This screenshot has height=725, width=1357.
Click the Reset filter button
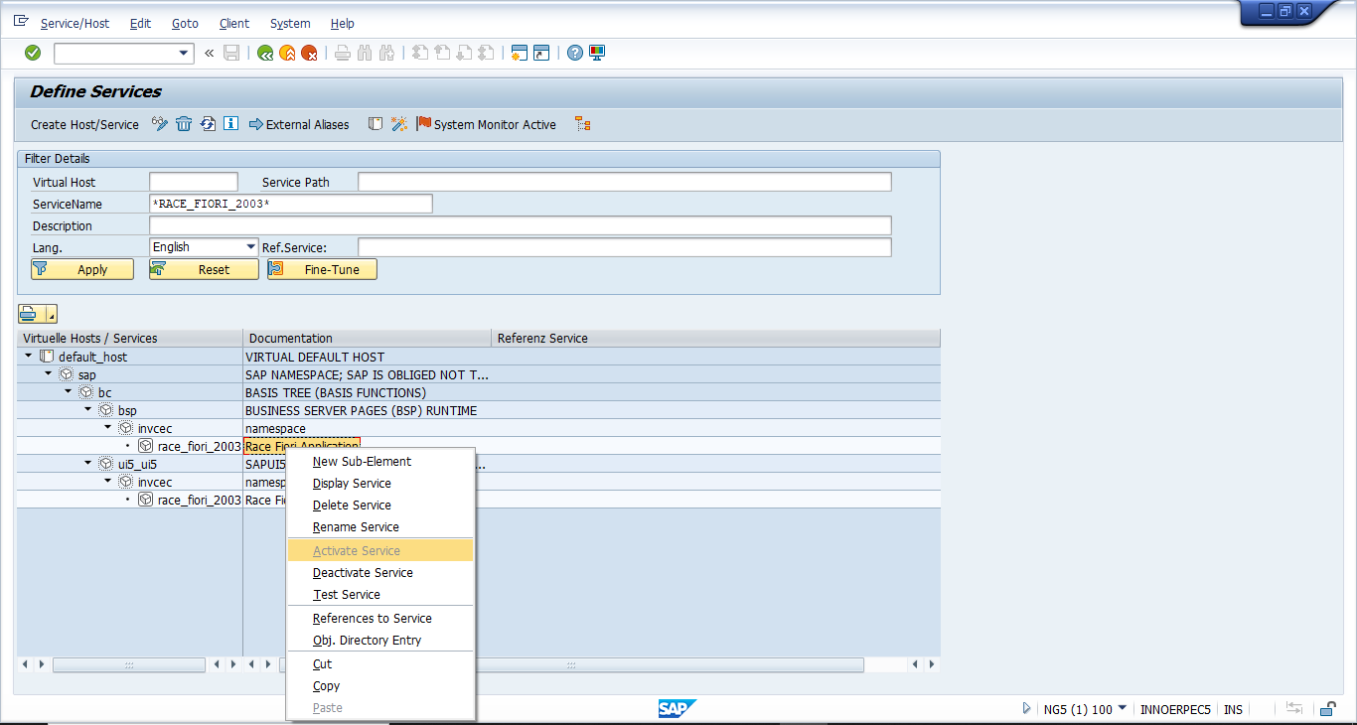tap(204, 269)
